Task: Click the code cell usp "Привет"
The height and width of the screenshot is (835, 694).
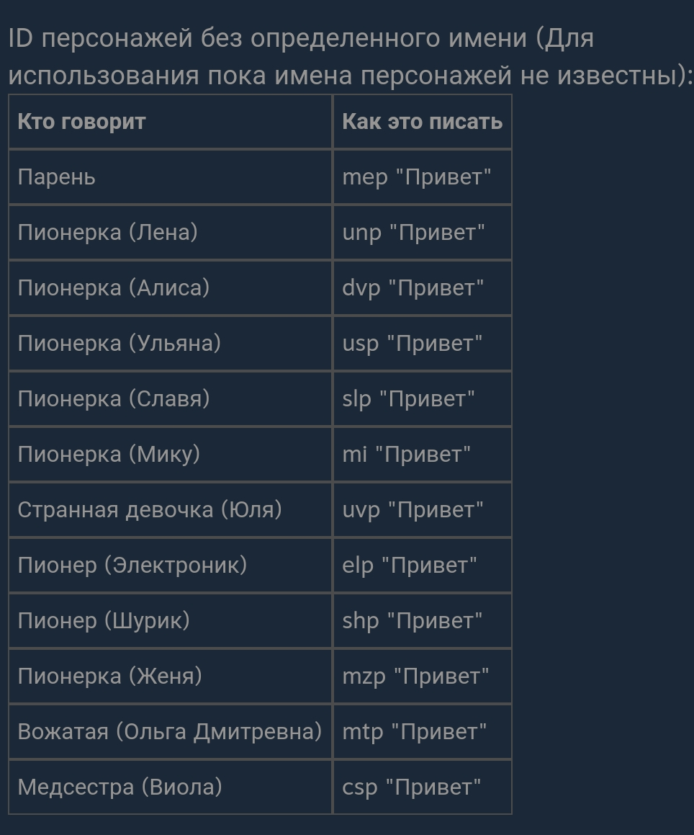Action: coord(412,344)
